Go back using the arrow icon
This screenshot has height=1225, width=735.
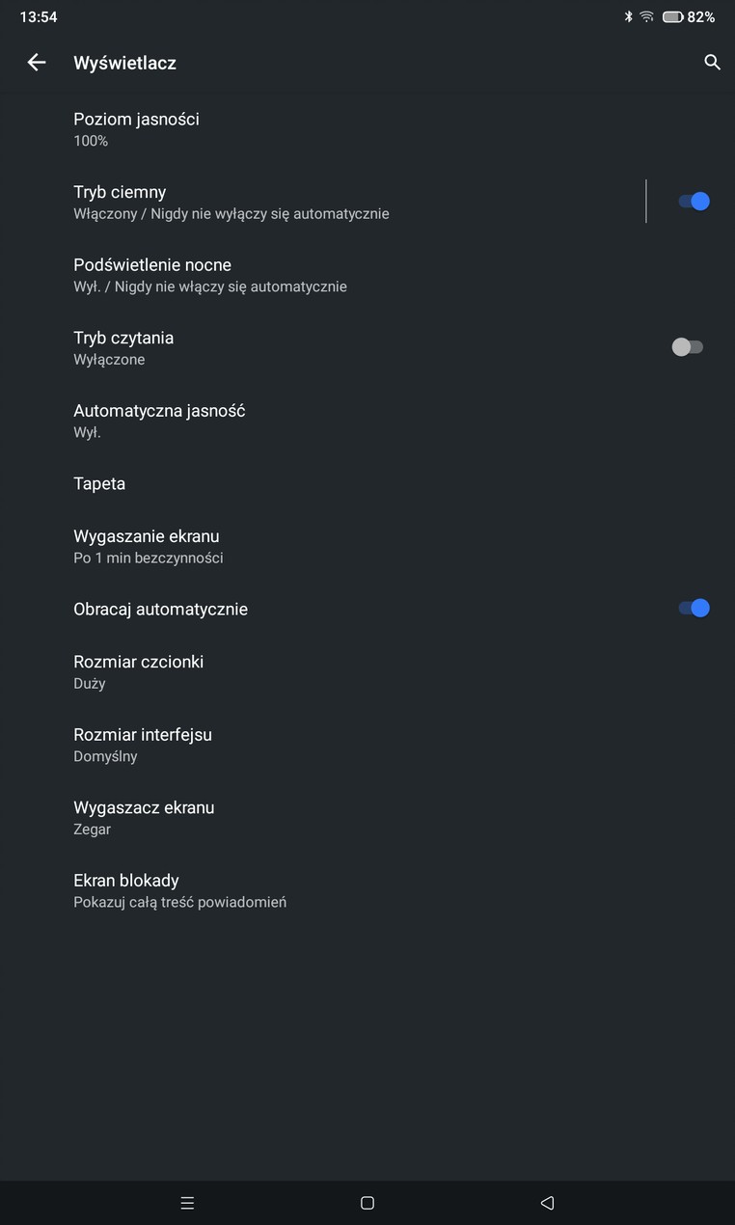coord(37,63)
